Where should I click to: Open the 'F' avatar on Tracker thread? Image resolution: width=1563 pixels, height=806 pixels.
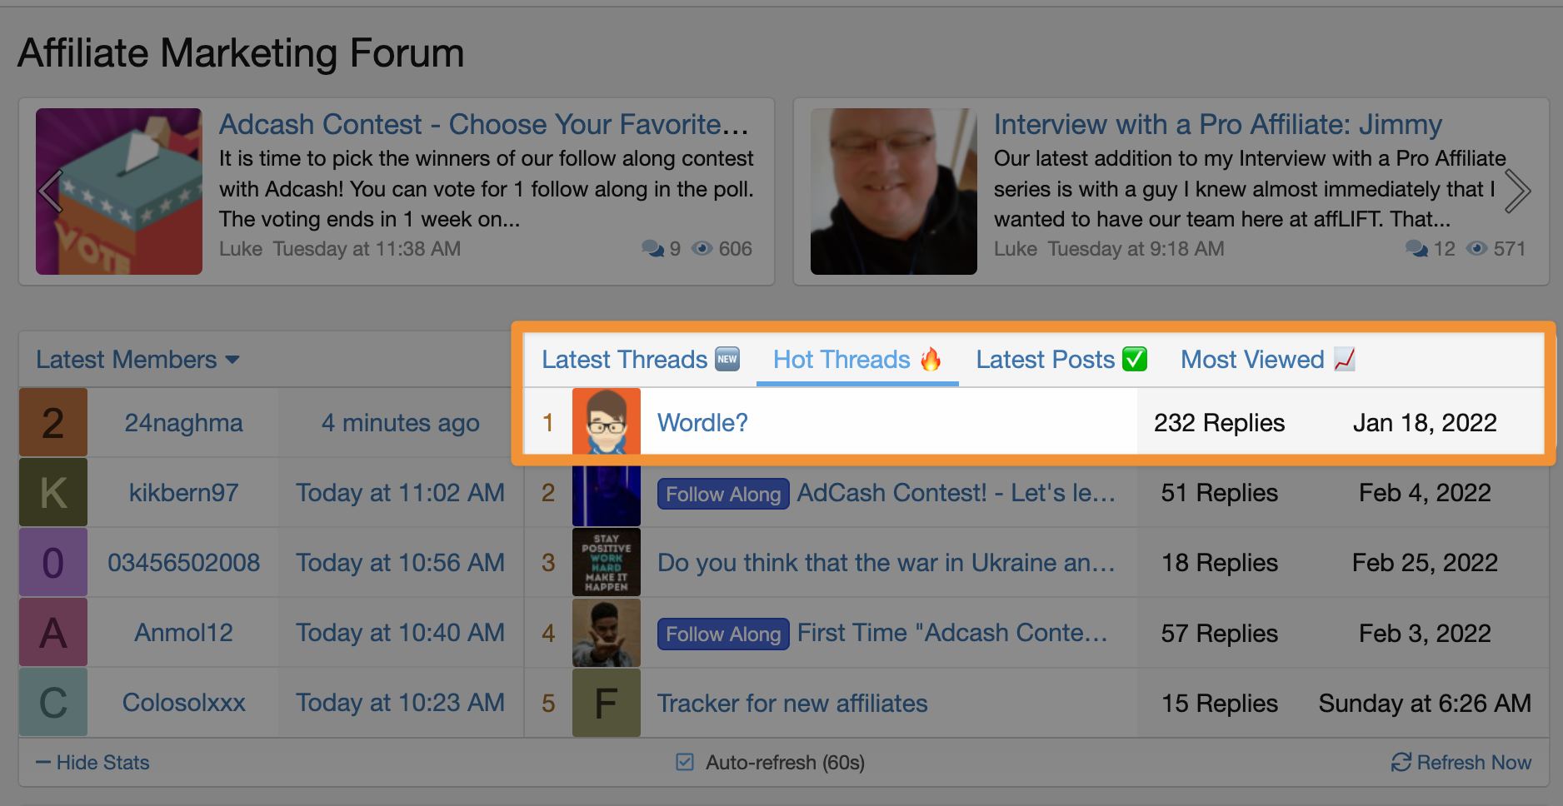[607, 703]
